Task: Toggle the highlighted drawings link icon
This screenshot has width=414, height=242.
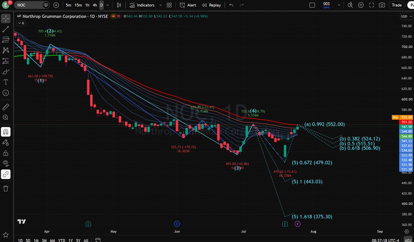Action: click(6, 174)
